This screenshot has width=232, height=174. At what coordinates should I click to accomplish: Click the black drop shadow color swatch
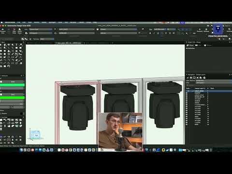21,114
